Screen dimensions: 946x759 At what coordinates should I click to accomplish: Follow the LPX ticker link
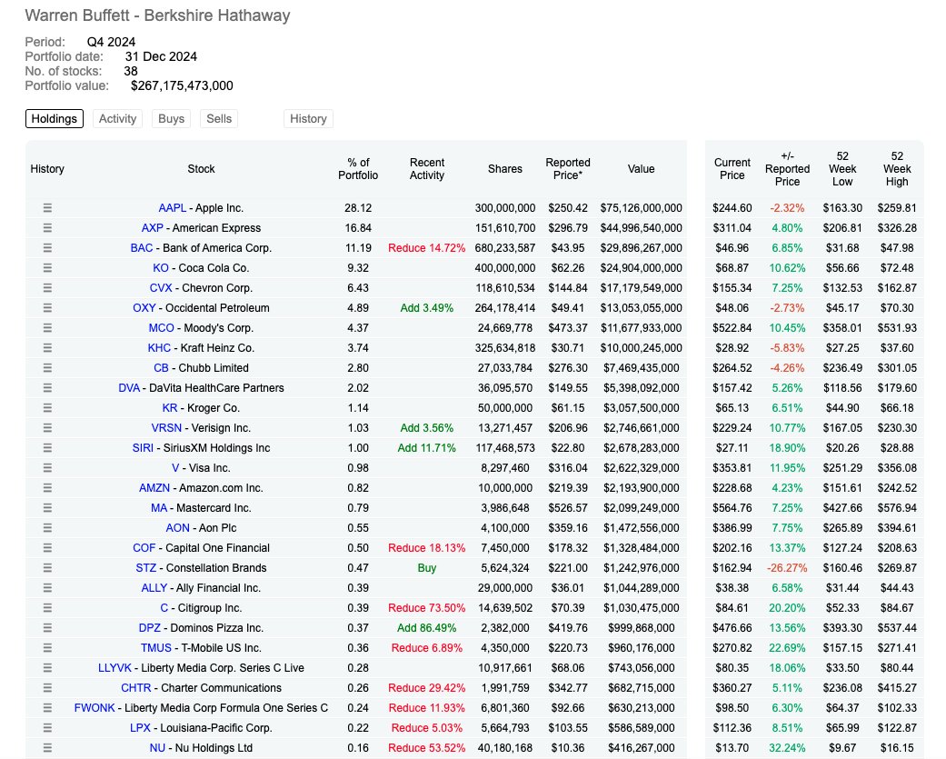(x=140, y=727)
